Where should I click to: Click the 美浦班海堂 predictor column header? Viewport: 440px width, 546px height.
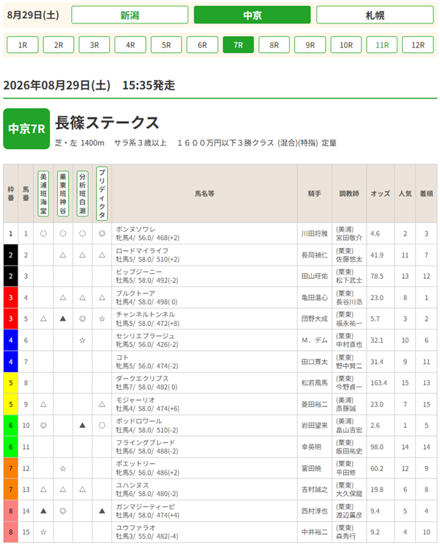click(x=43, y=193)
